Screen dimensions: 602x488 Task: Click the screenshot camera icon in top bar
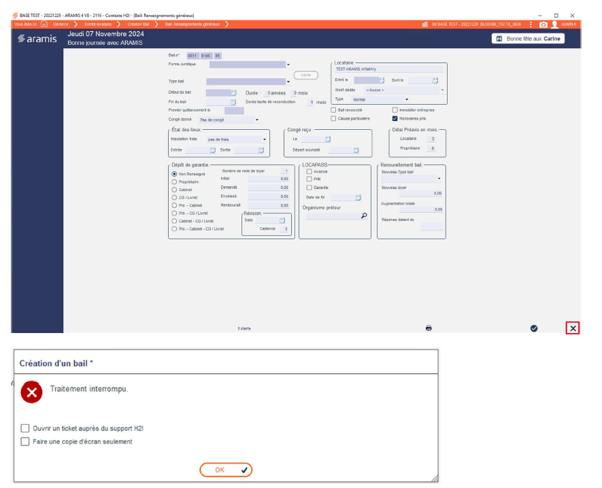pyautogui.click(x=544, y=24)
